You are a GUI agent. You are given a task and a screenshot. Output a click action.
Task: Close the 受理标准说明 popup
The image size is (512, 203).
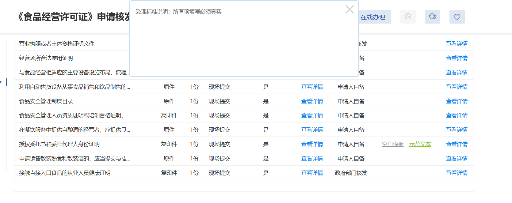click(350, 9)
